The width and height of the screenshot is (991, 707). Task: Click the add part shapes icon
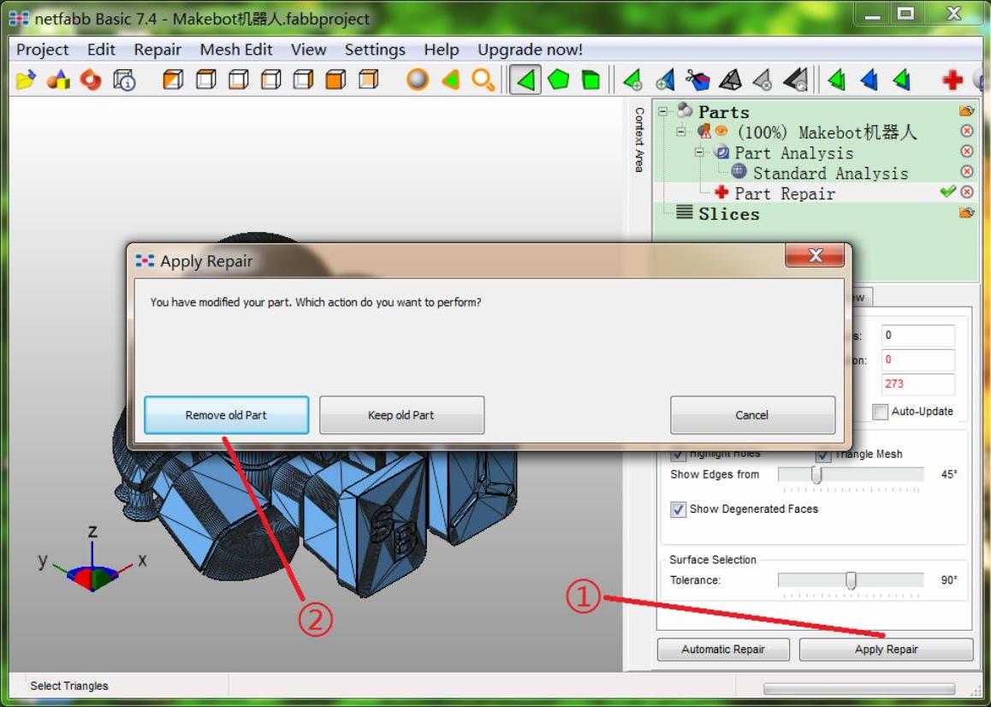pos(58,80)
